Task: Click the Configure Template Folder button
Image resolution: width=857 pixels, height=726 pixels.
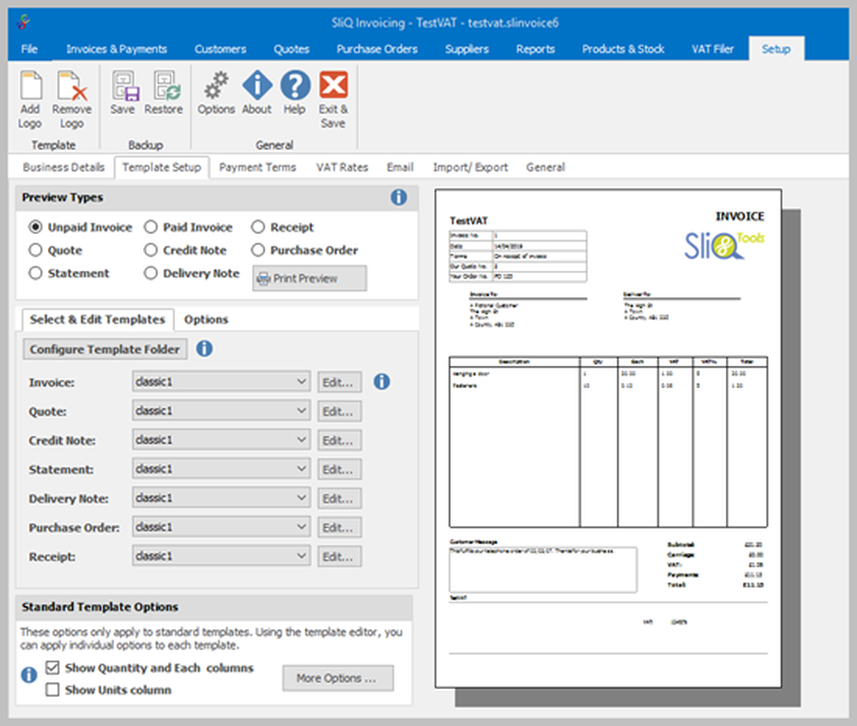Action: point(104,349)
